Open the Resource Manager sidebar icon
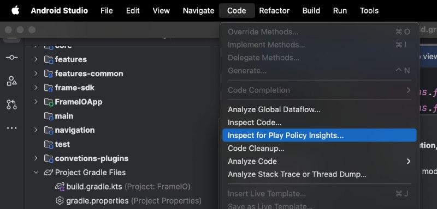This screenshot has width=437, height=209. coord(11,81)
